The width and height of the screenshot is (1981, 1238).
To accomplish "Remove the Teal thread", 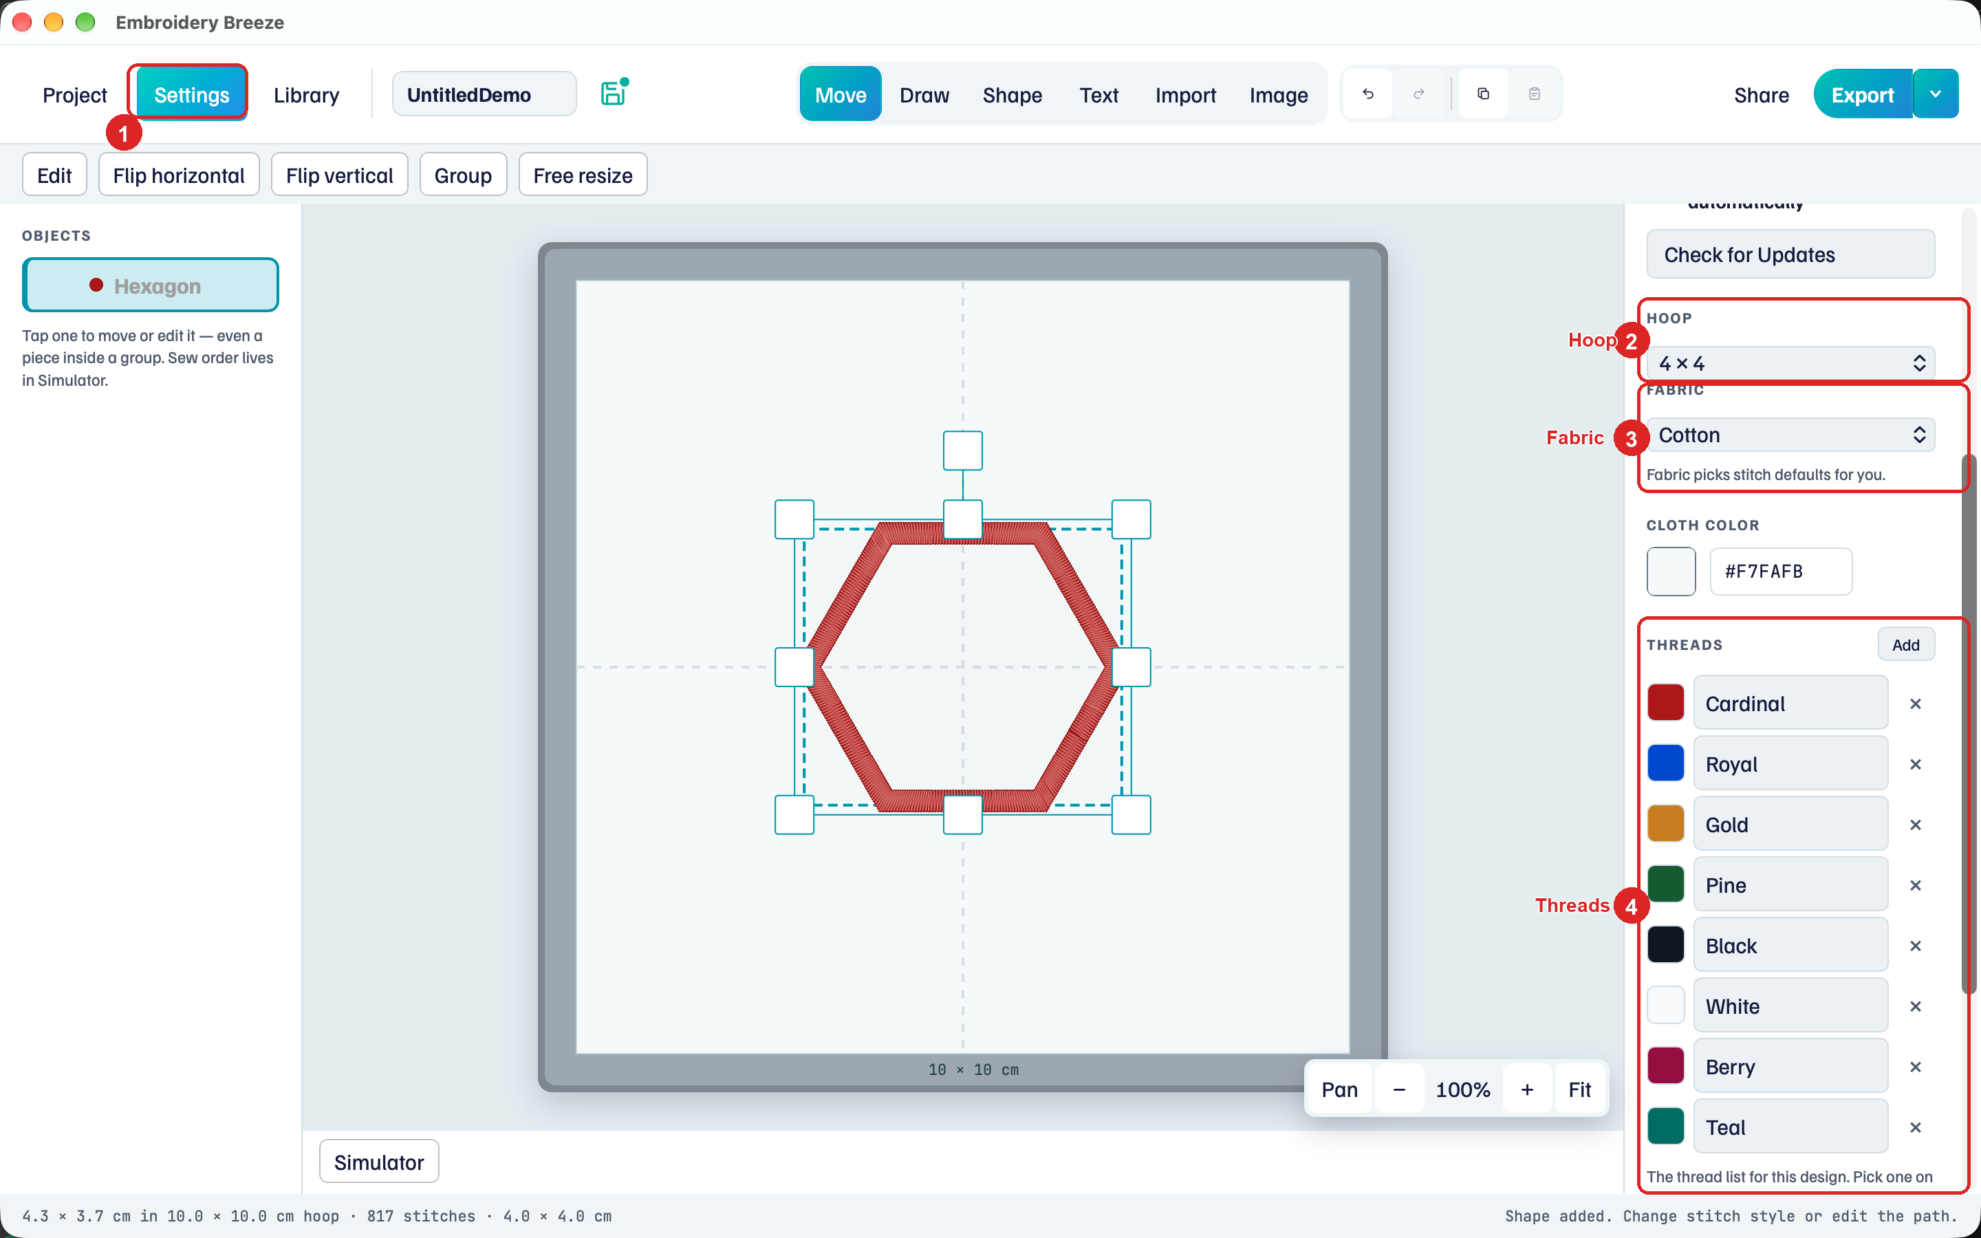I will [x=1916, y=1127].
